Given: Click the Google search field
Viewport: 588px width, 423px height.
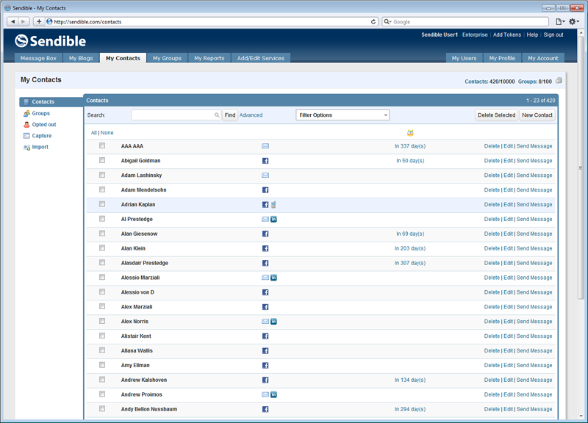Looking at the screenshot, I should click(x=465, y=22).
